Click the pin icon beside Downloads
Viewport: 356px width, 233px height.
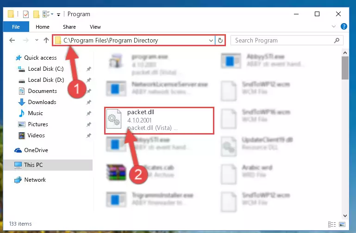[x=89, y=102]
